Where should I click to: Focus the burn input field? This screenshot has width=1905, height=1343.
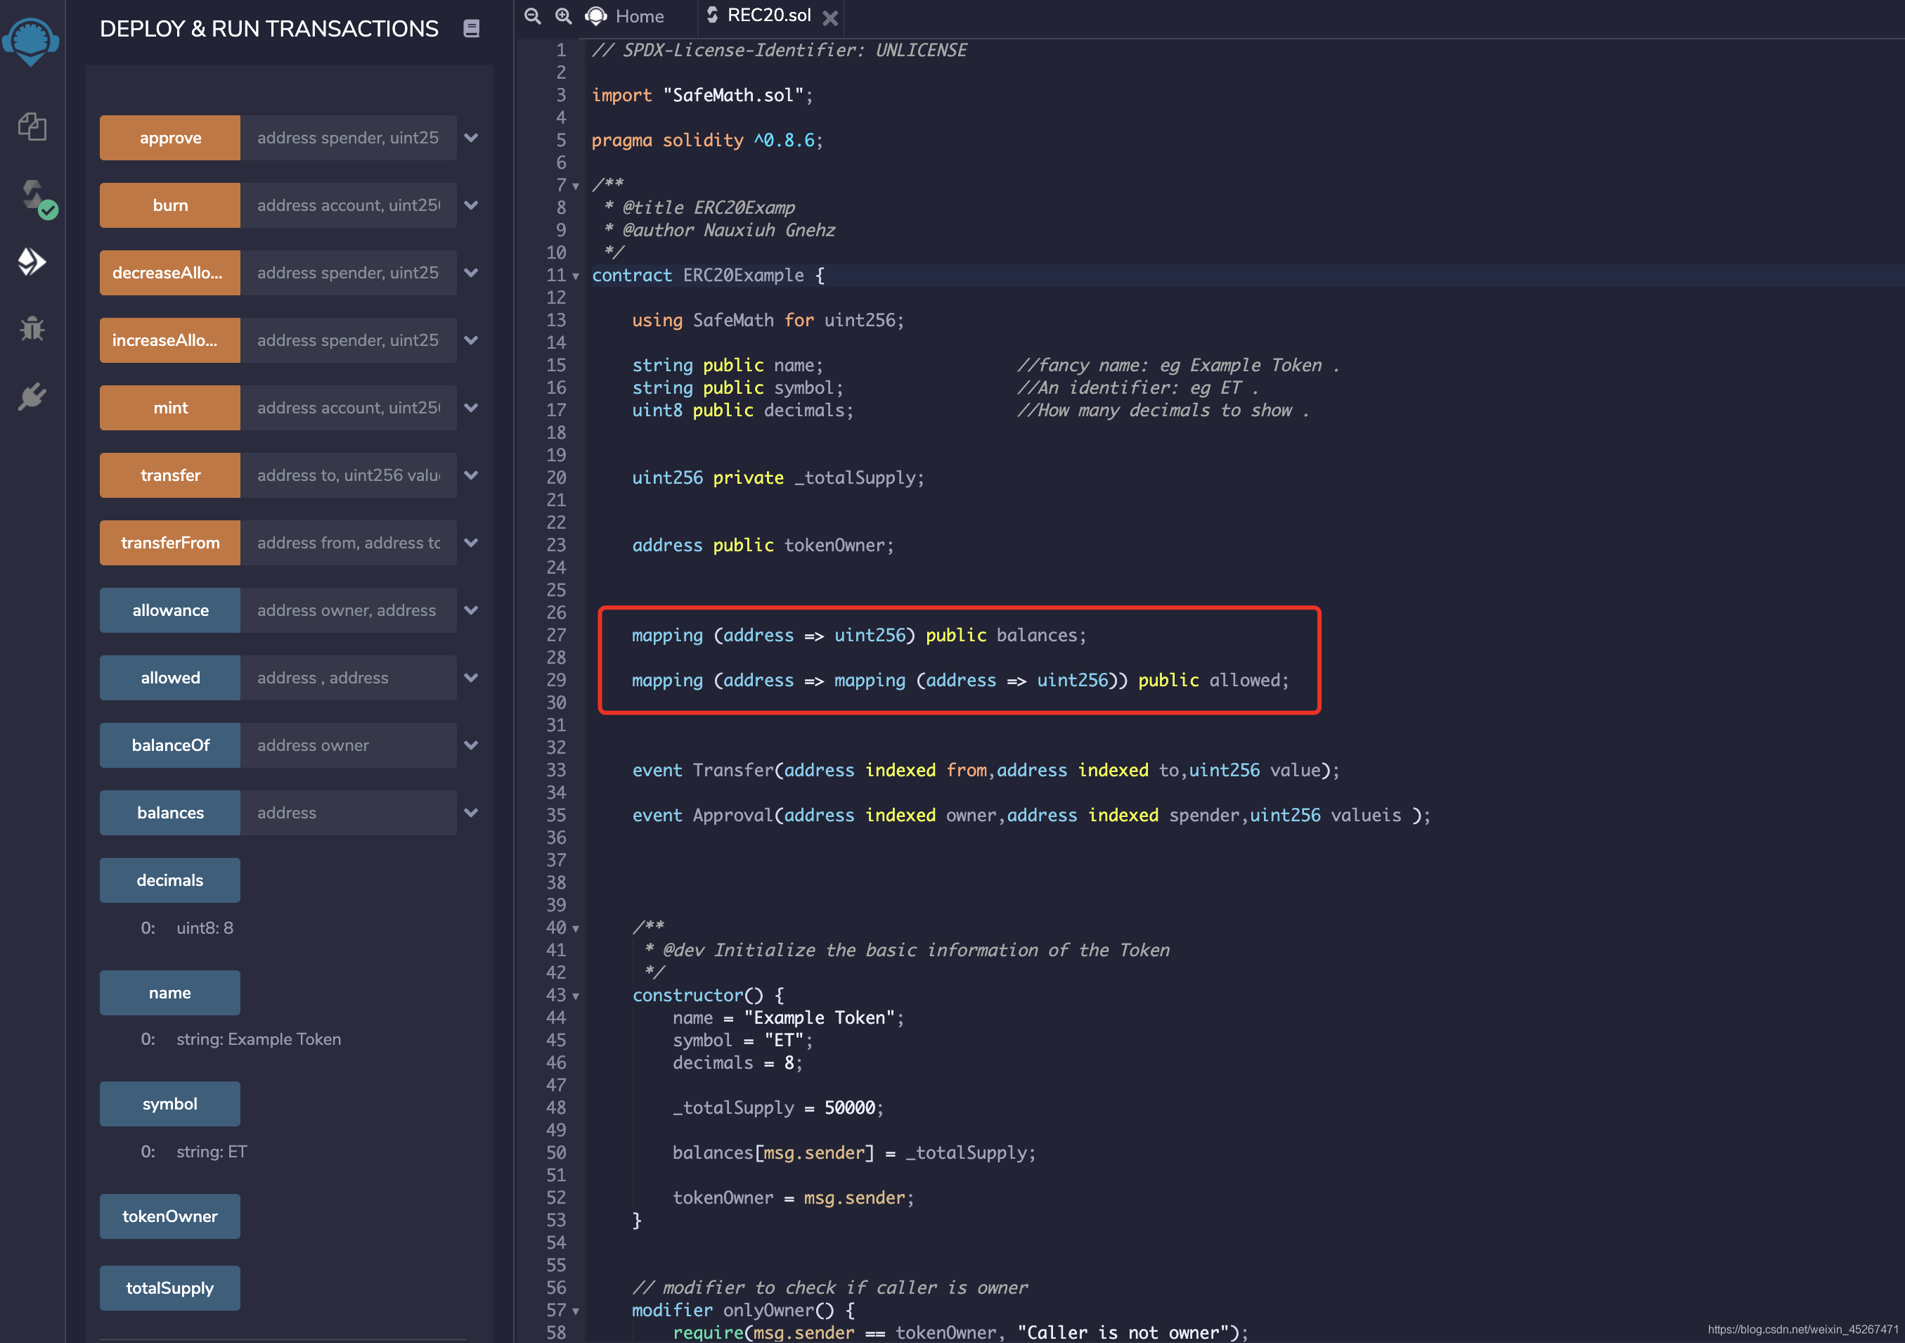[349, 205]
